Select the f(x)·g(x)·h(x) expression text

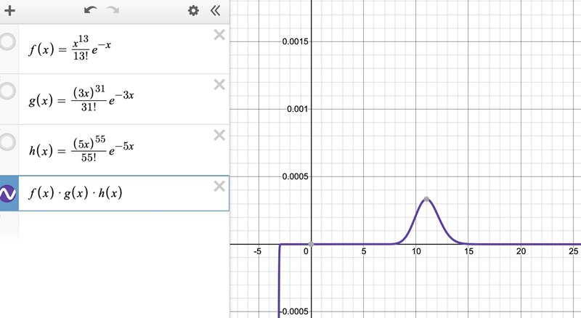click(76, 194)
